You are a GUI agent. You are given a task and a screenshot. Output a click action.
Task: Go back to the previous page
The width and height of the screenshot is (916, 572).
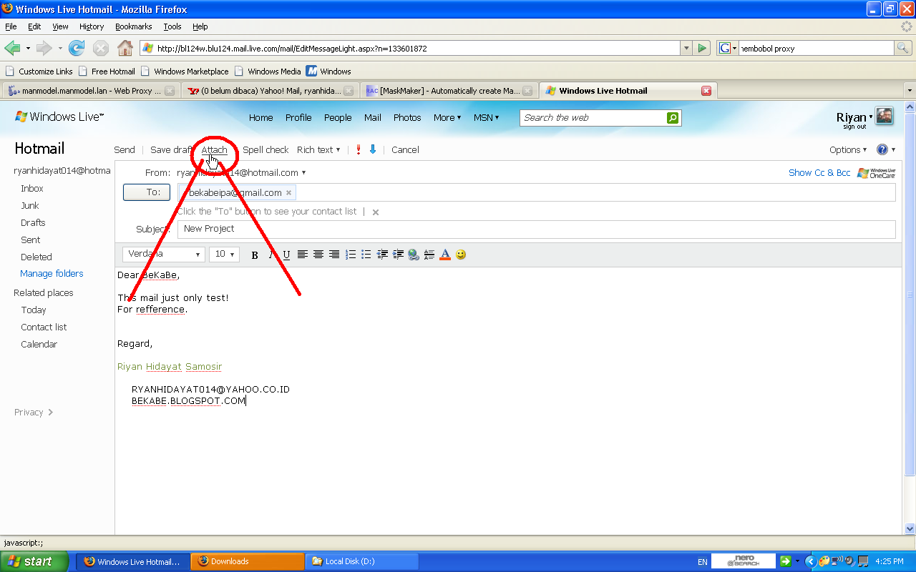click(12, 49)
